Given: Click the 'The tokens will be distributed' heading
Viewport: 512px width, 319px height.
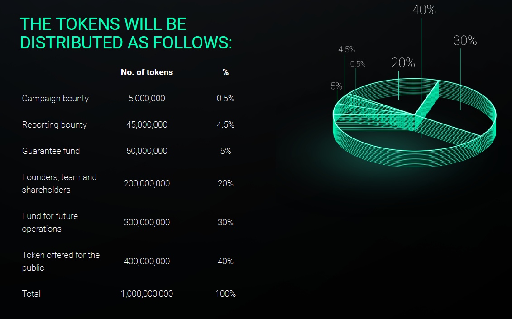Looking at the screenshot, I should [126, 33].
